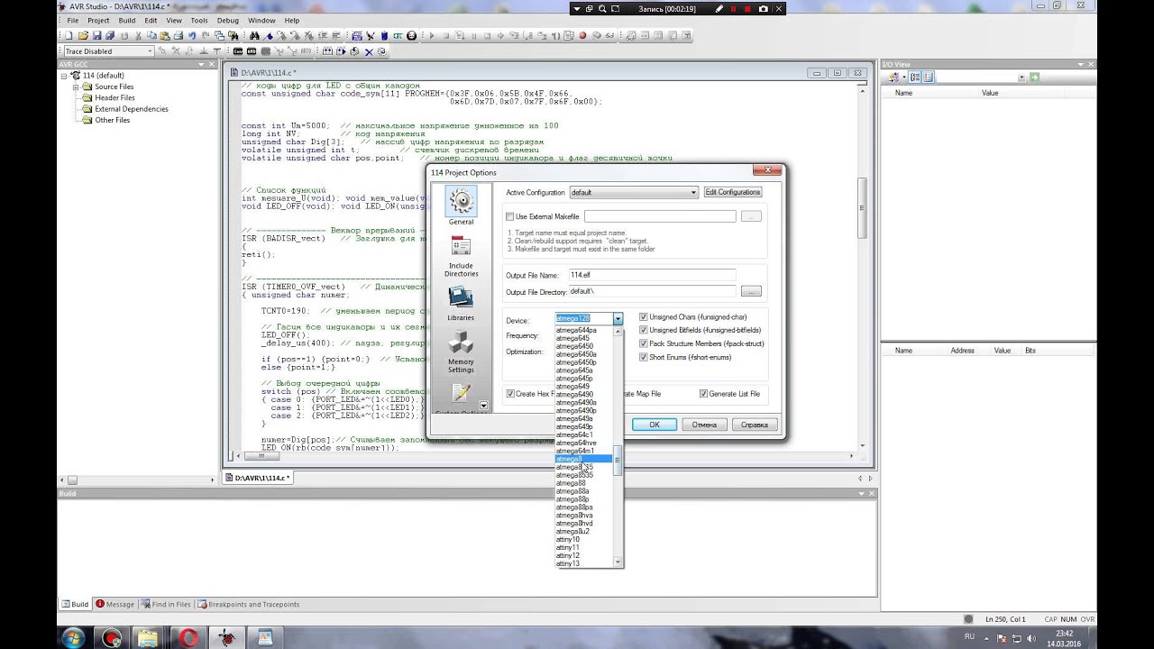Image resolution: width=1154 pixels, height=649 pixels.
Task: Click the Undo arrow icon
Action: 192,36
